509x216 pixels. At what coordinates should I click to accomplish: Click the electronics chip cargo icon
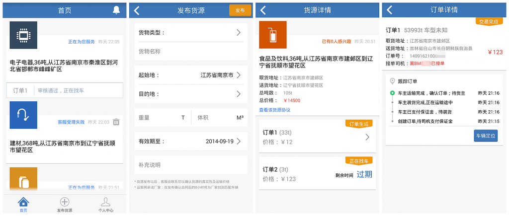tap(23, 35)
